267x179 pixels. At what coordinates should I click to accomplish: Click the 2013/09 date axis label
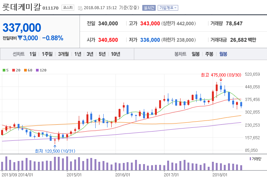9,175
